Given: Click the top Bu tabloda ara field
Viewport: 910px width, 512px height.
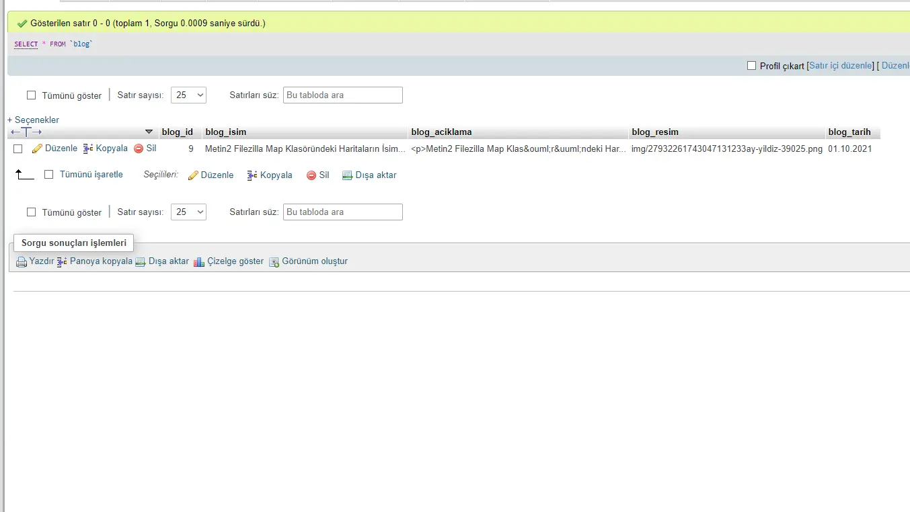Looking at the screenshot, I should coord(342,95).
